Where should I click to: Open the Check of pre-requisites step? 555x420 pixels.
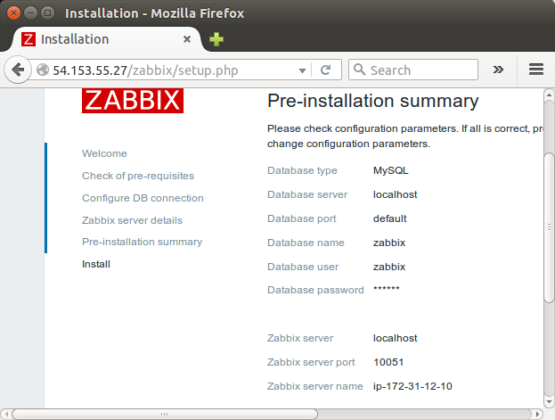[138, 176]
